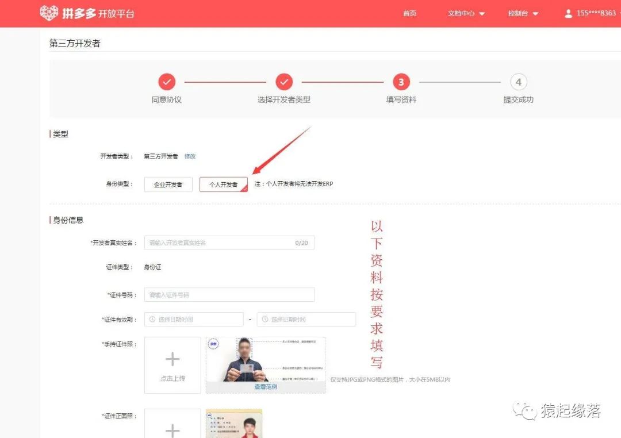This screenshot has width=621, height=438.
Task: Focus the 证件号码 input field
Action: [x=229, y=295]
